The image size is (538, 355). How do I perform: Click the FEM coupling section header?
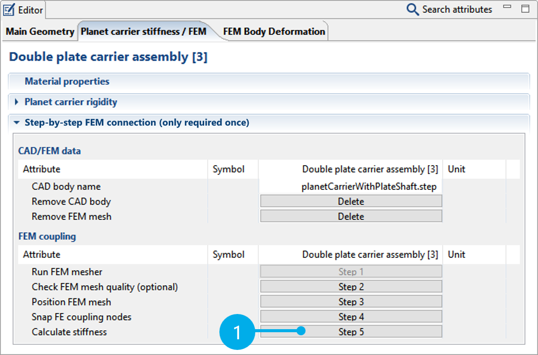(x=46, y=236)
